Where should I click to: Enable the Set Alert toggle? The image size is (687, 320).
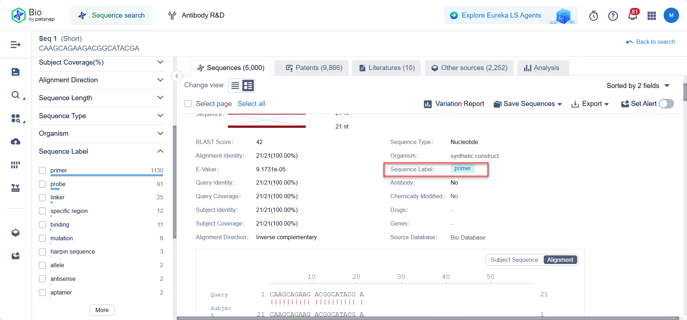click(x=666, y=104)
